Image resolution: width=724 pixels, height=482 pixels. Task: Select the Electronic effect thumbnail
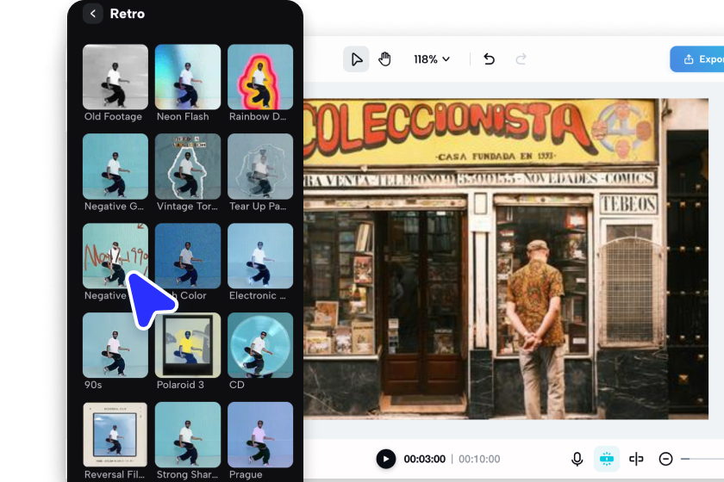[x=260, y=256]
